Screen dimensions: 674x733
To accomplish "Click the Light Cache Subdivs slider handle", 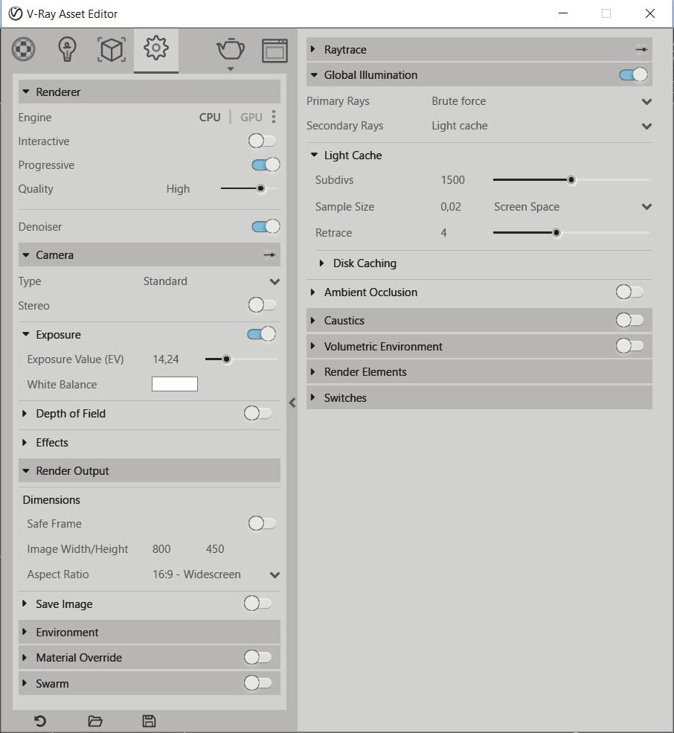I will [x=571, y=180].
